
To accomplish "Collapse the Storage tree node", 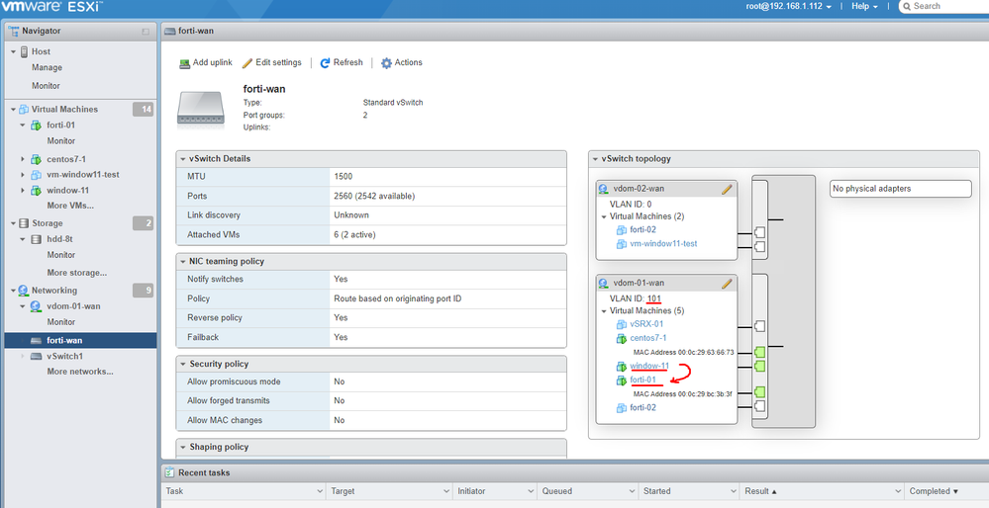I will (13, 223).
